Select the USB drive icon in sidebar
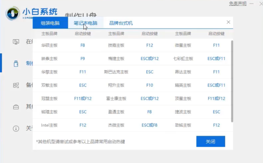Image resolution: width=263 pixels, height=163 pixels. (x=16, y=64)
